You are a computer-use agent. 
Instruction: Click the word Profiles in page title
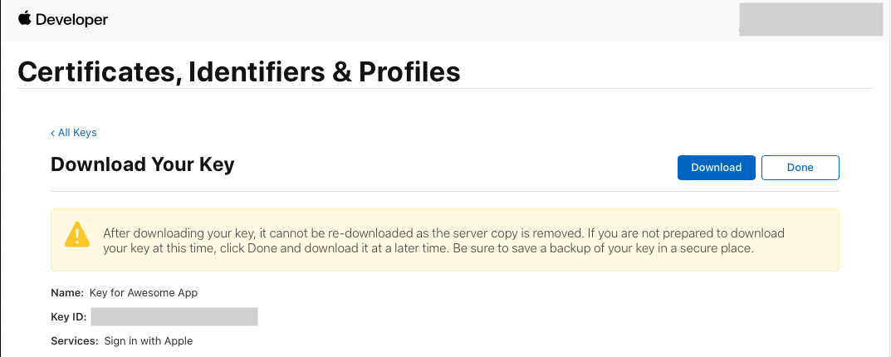point(409,72)
